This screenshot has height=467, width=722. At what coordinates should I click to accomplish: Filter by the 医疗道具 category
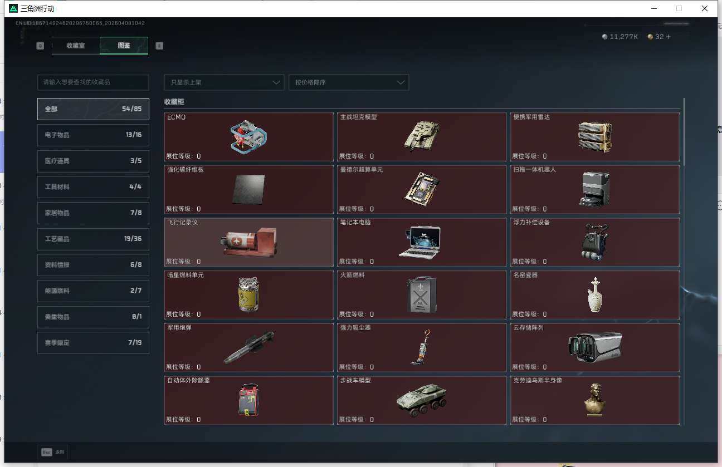(x=93, y=161)
